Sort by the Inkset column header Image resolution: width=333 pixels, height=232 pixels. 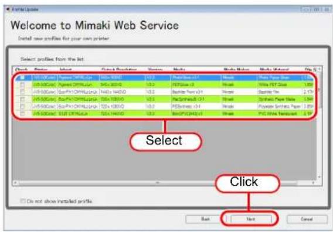[x=66, y=70]
